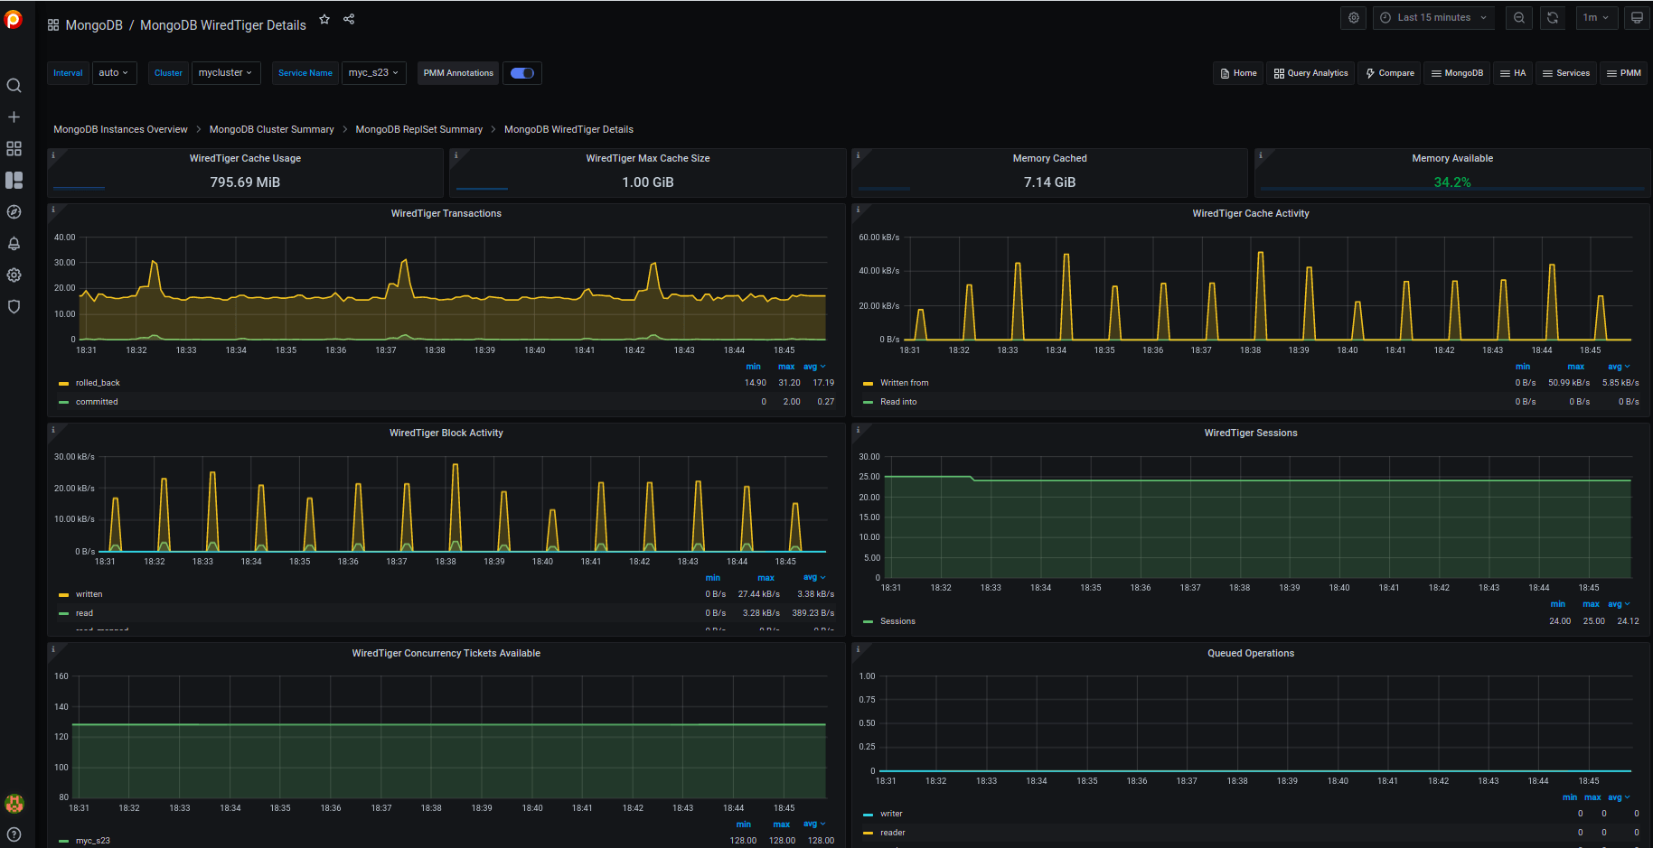Open the Alerting bell icon
Screen dimensions: 1653x848
(x=14, y=243)
